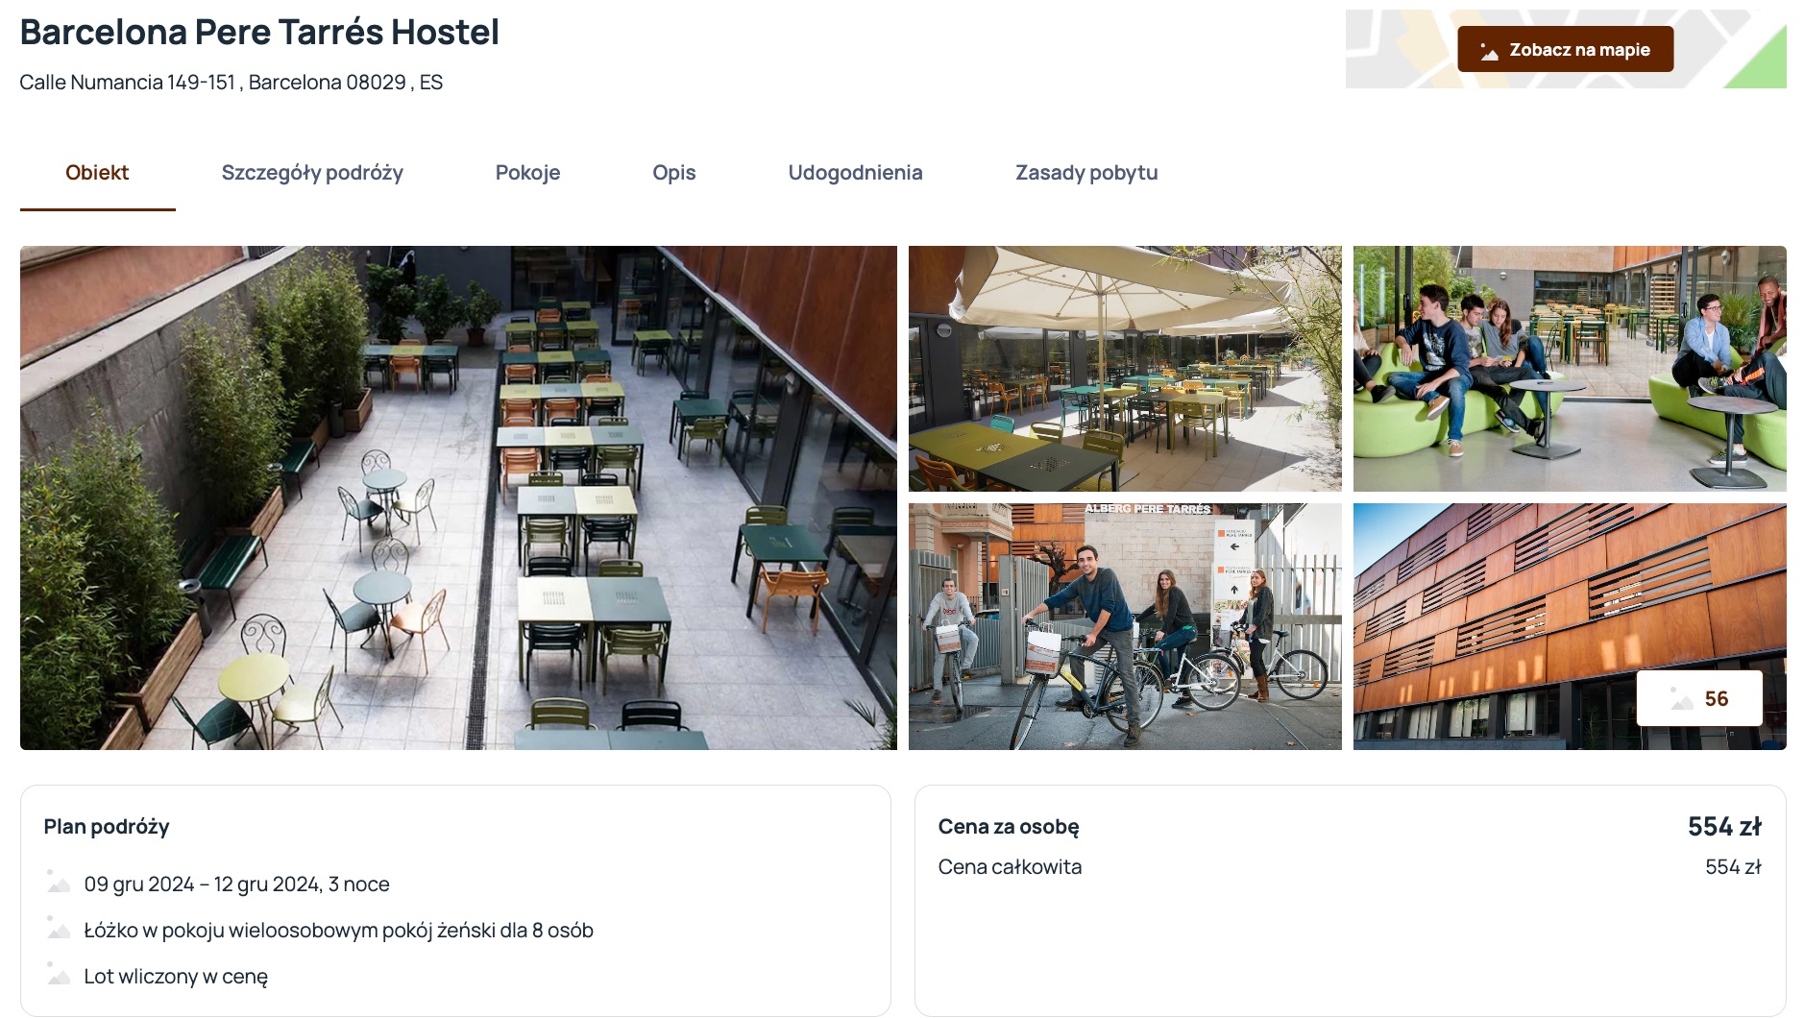Open the full gallery with the 56 photos badge
The image size is (1804, 1018).
[1699, 698]
